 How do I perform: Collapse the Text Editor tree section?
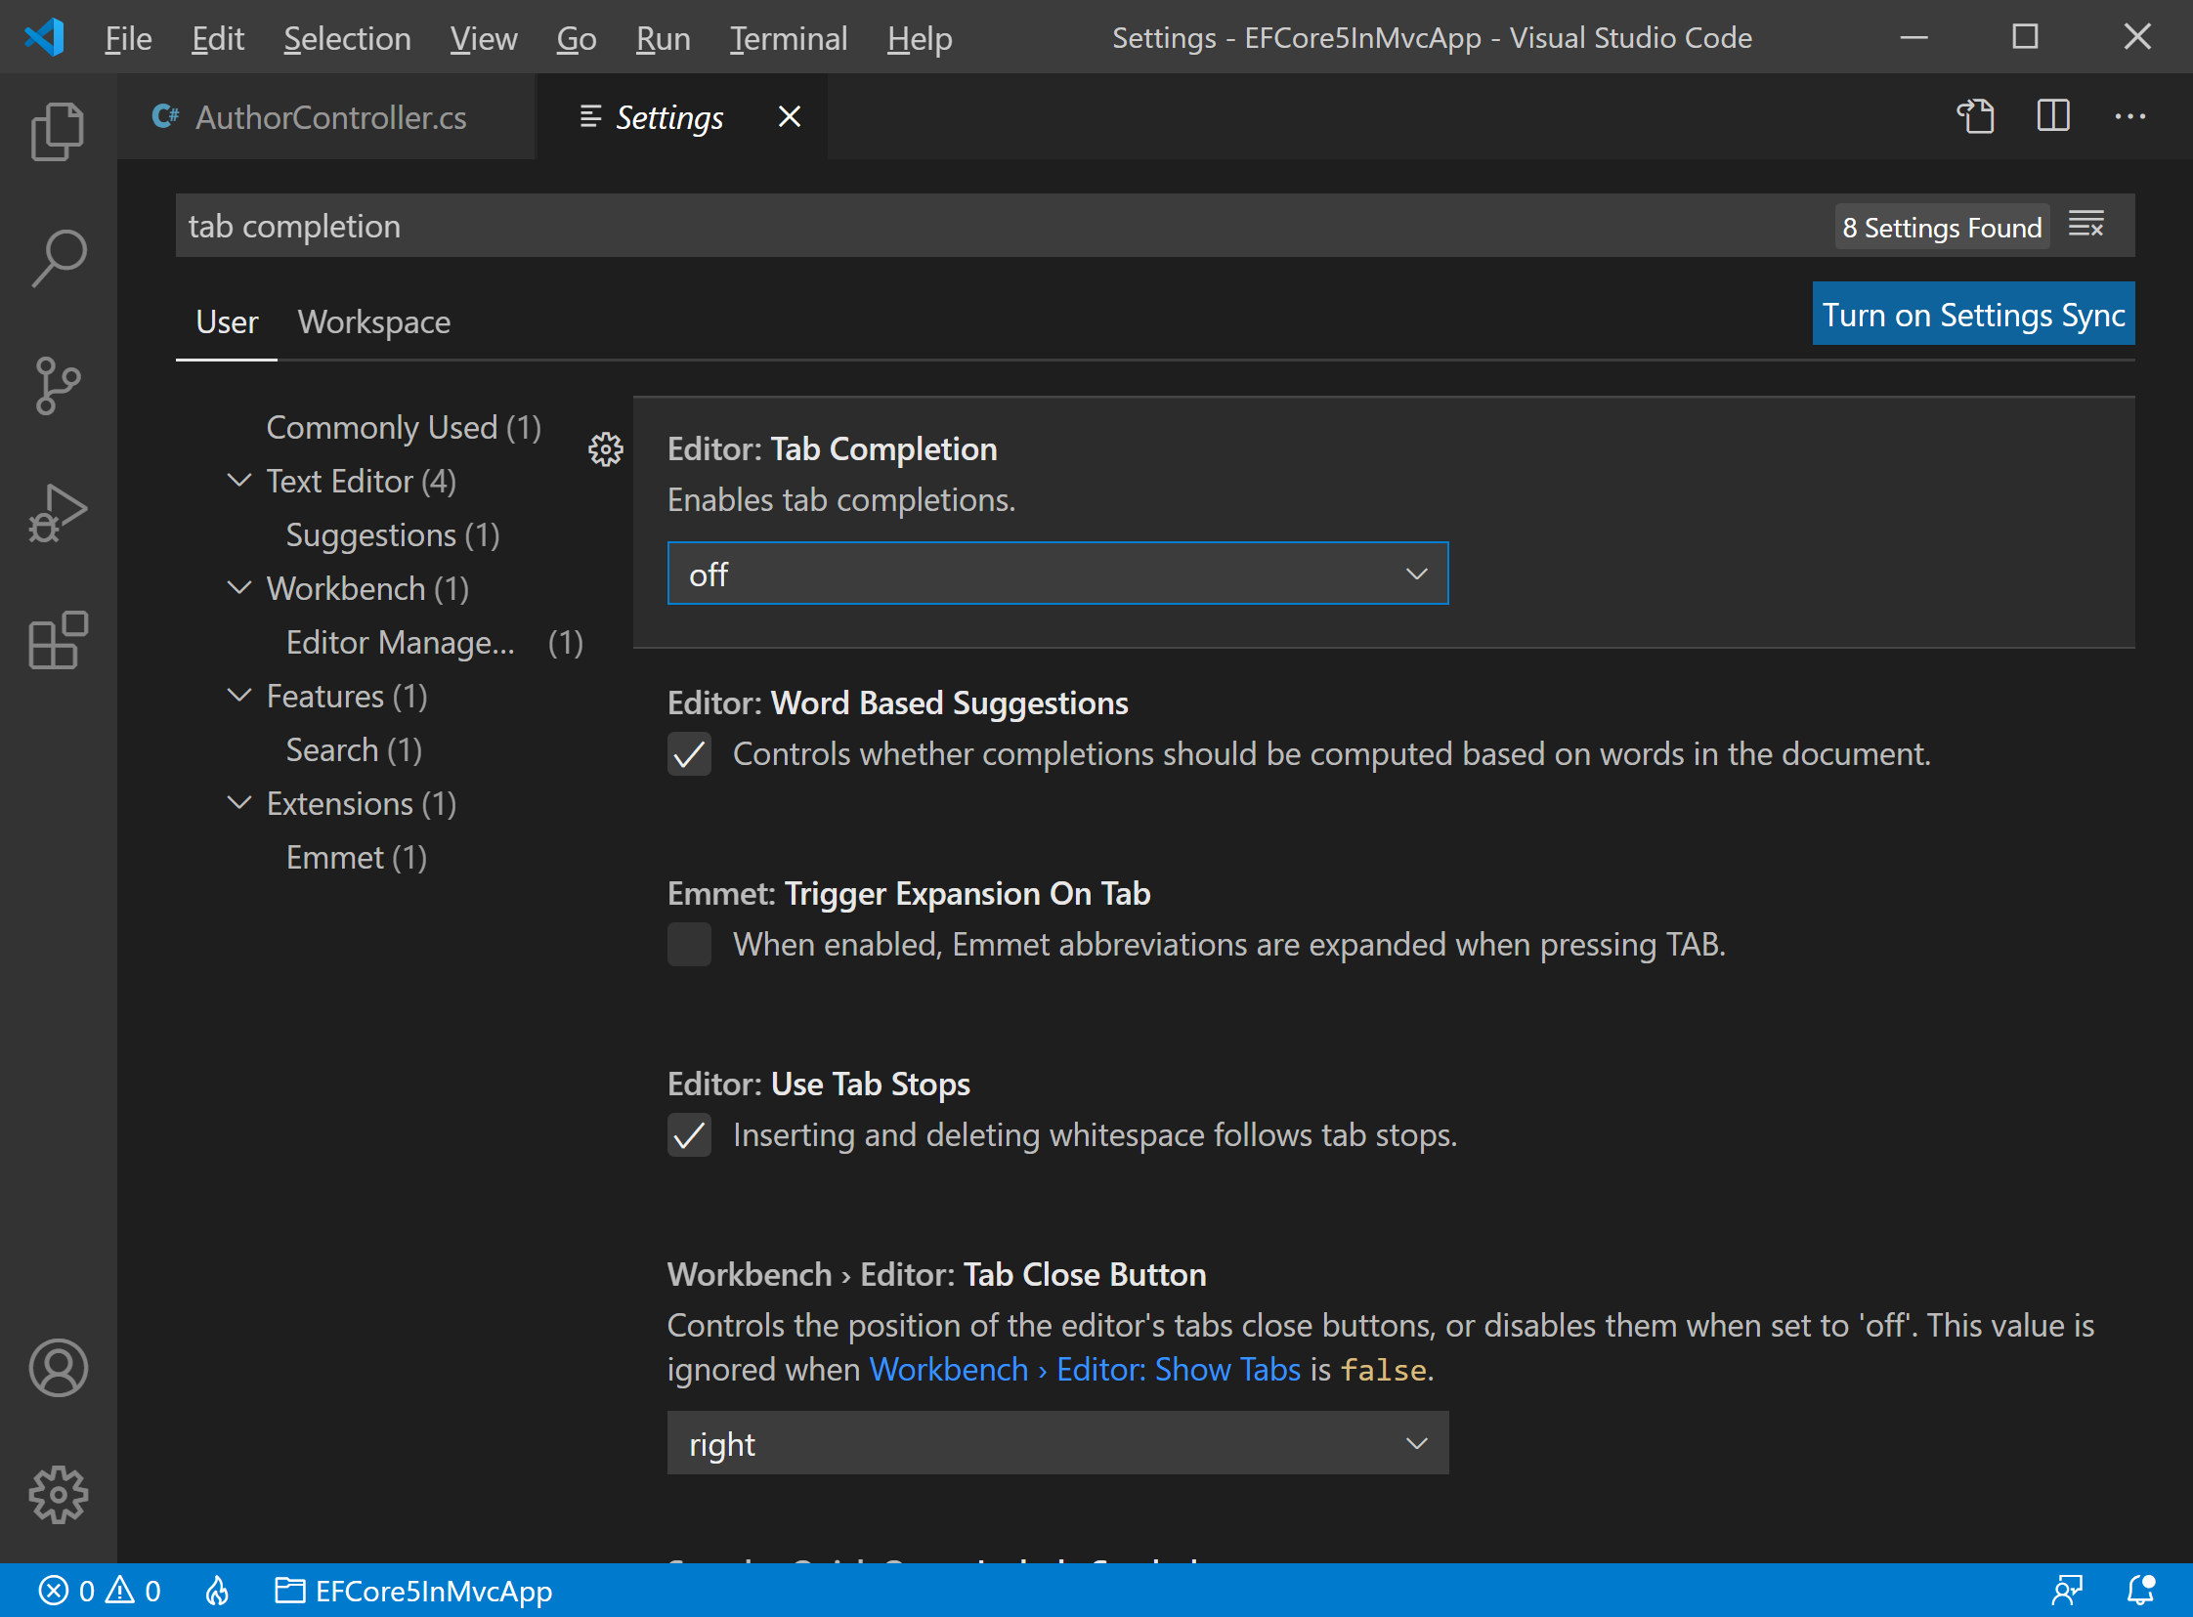pyautogui.click(x=238, y=481)
